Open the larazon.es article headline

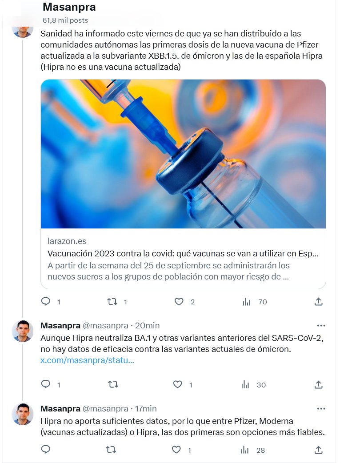183,254
